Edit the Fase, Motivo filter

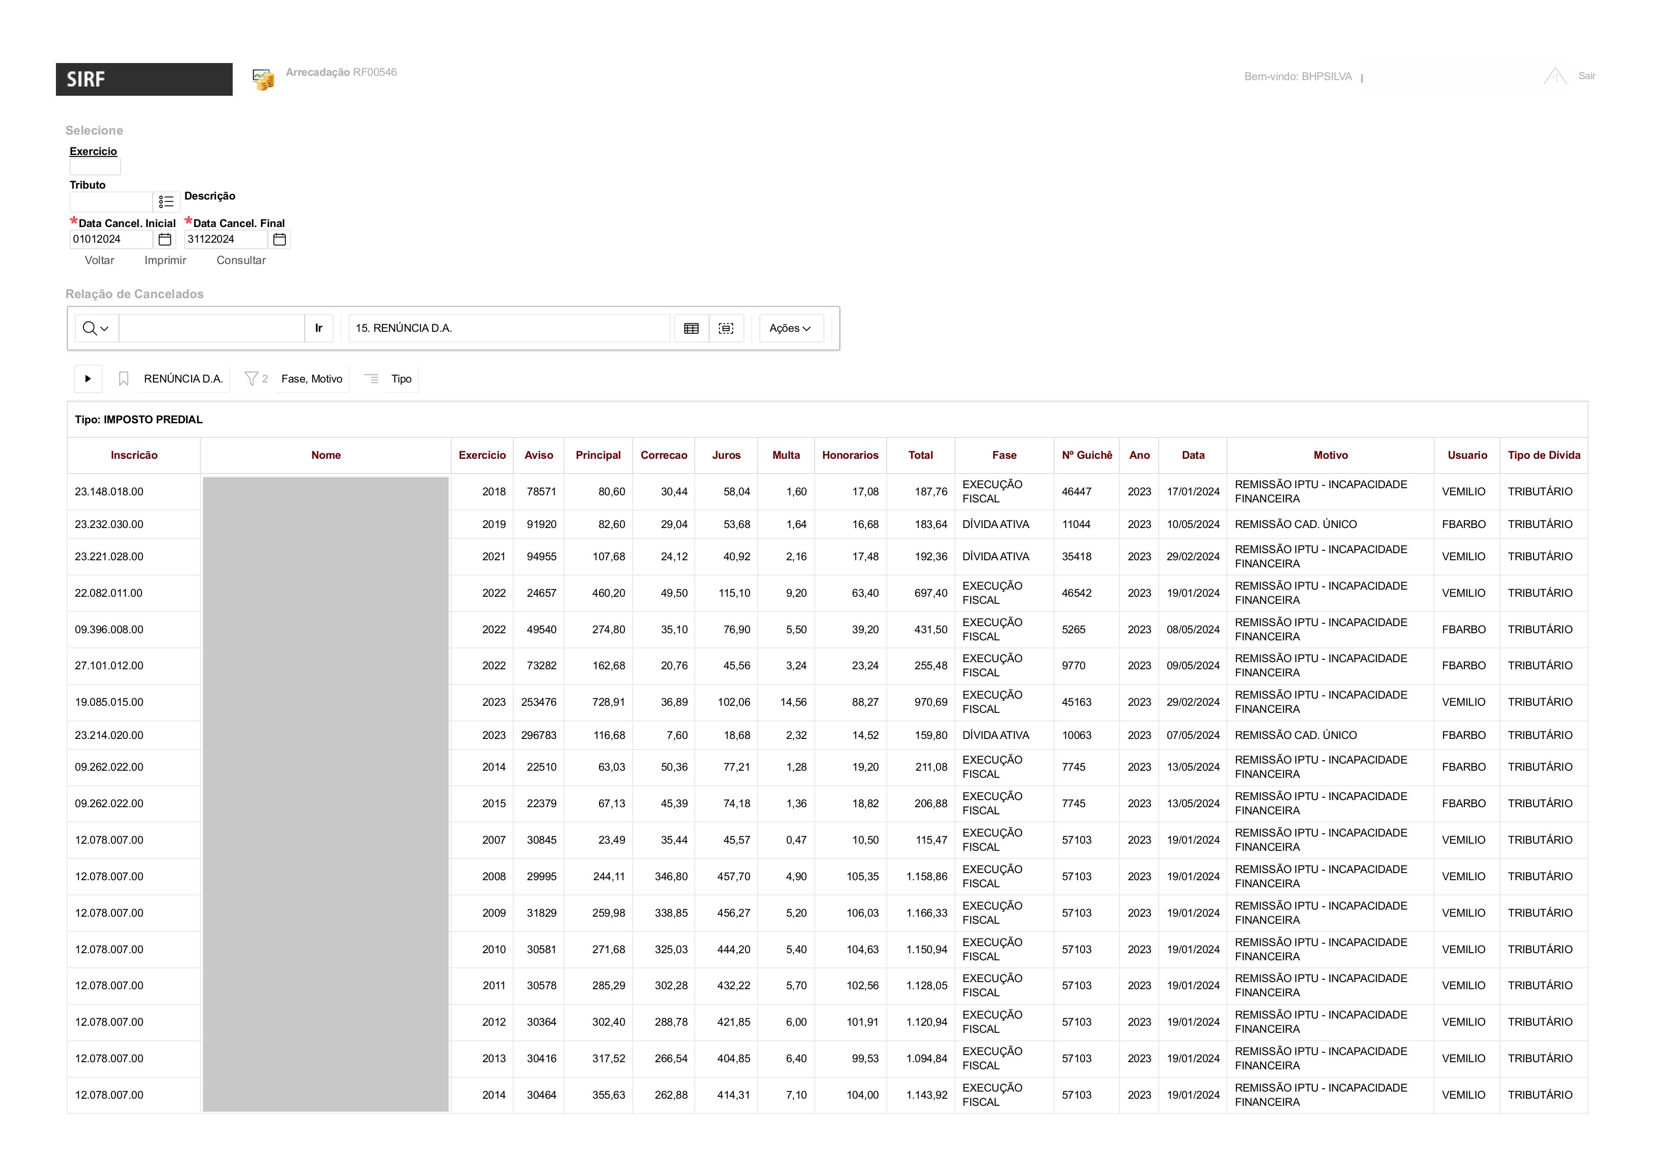click(311, 379)
